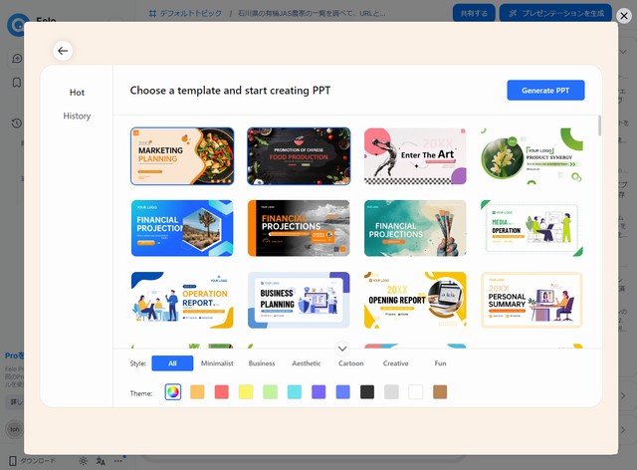Pick the blue Financial Projections template
637x470 pixels.
click(x=182, y=228)
